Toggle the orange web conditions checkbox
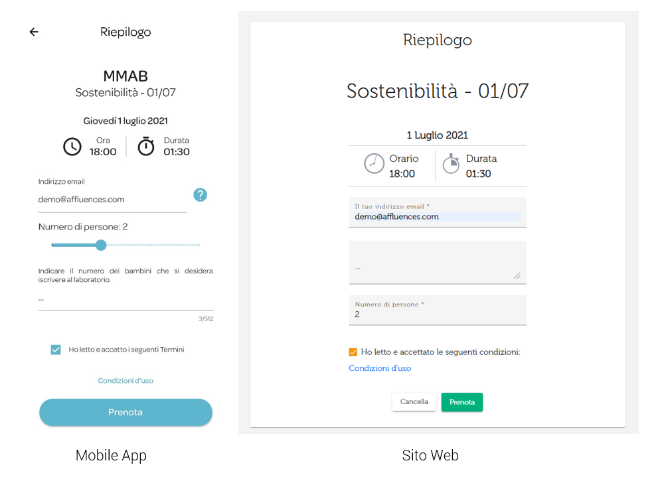 (x=353, y=352)
